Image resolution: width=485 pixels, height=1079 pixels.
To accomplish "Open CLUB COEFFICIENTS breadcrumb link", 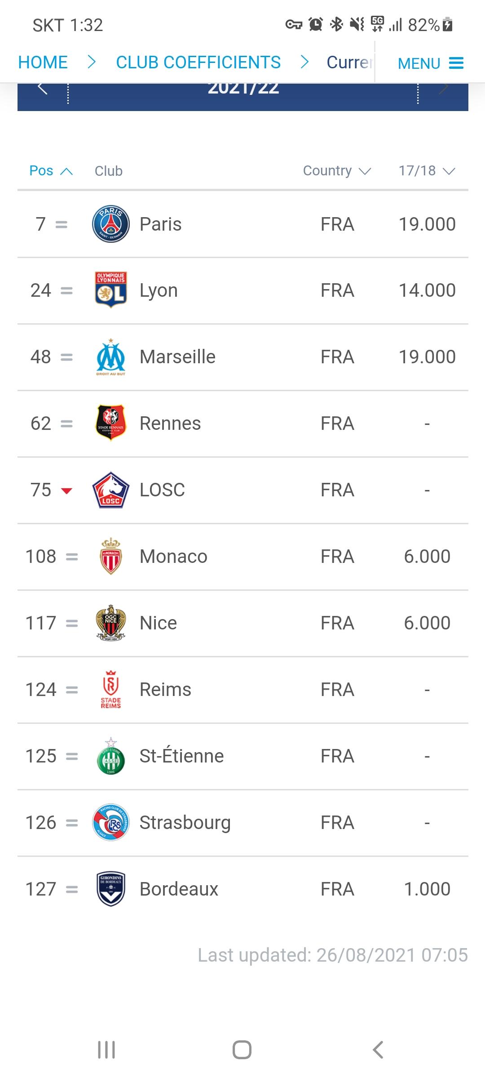I will coord(198,62).
